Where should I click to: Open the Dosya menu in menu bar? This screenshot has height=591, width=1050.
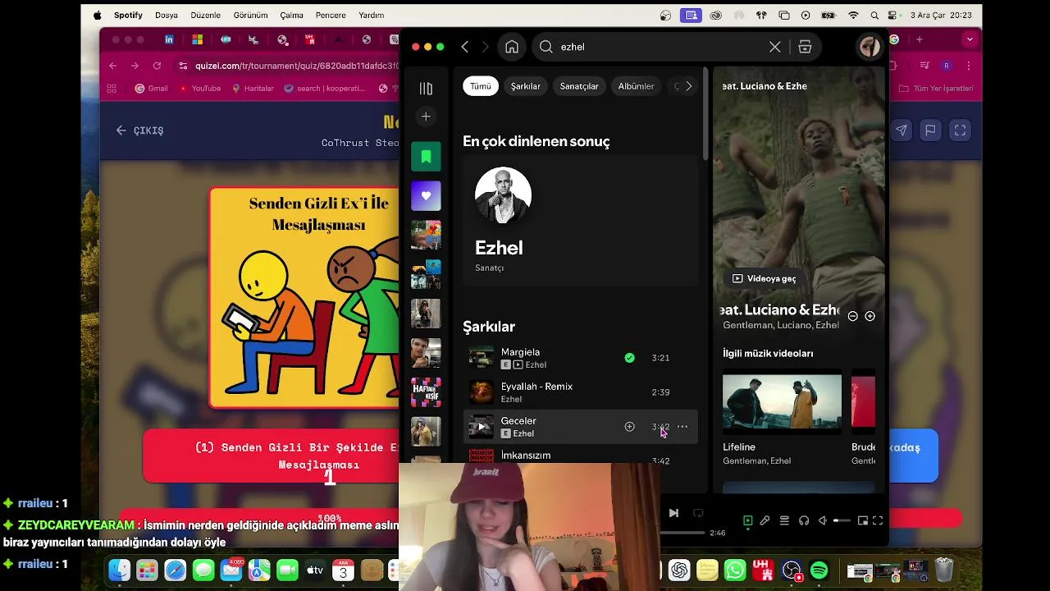pos(167,15)
